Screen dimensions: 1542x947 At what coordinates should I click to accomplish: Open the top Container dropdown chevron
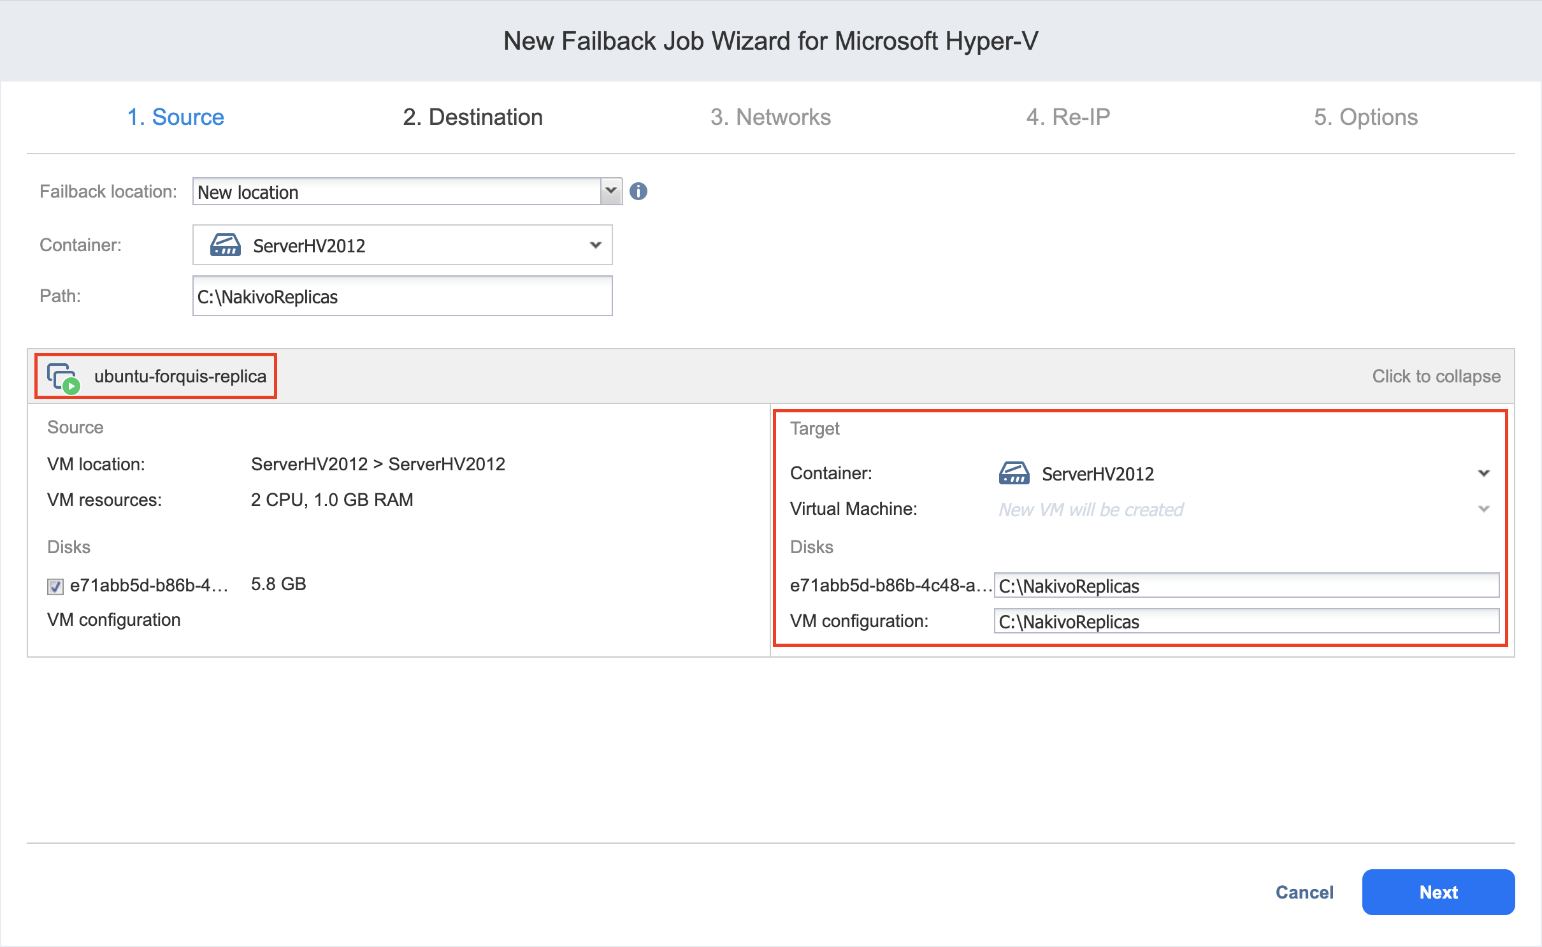point(595,245)
